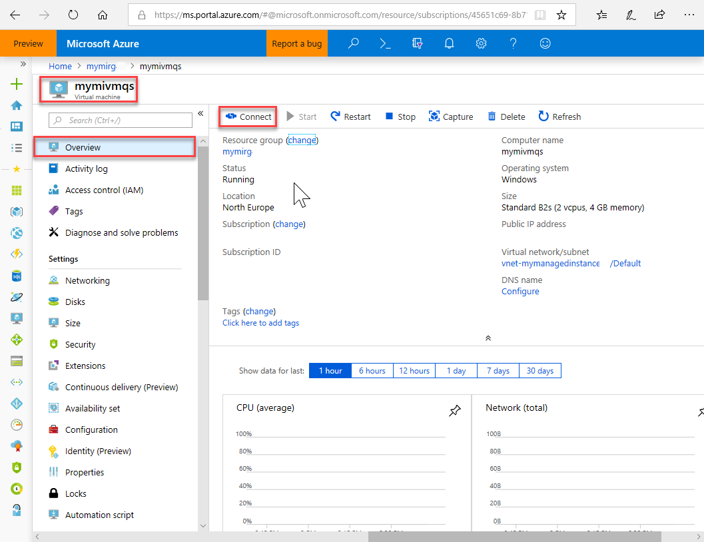Expand the left portal sidebar

(x=23, y=64)
